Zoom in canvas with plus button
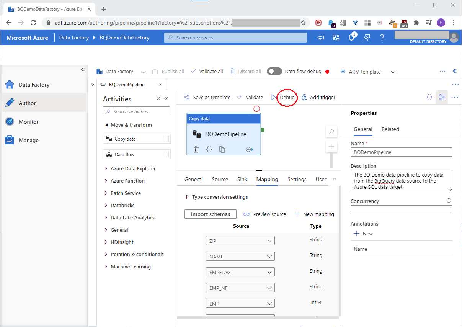Screen dimensions: 462x327 coord(331,147)
